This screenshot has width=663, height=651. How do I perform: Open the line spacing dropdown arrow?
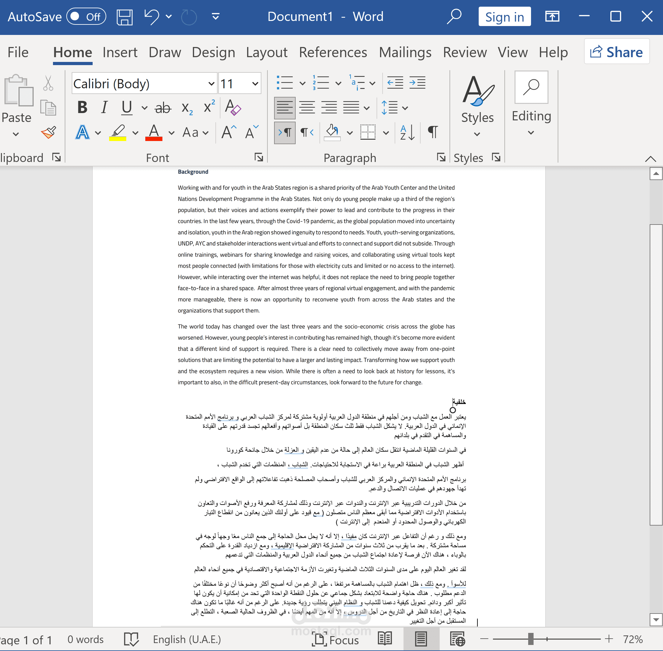(x=405, y=108)
